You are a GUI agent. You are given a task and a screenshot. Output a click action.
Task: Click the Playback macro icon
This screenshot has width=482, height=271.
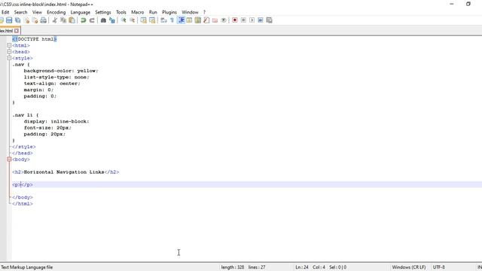(x=252, y=20)
